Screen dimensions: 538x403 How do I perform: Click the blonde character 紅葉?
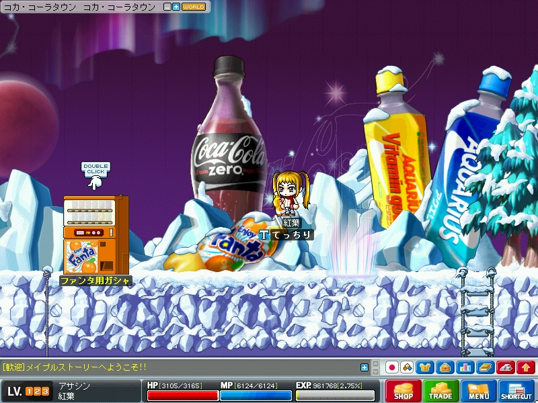291,193
